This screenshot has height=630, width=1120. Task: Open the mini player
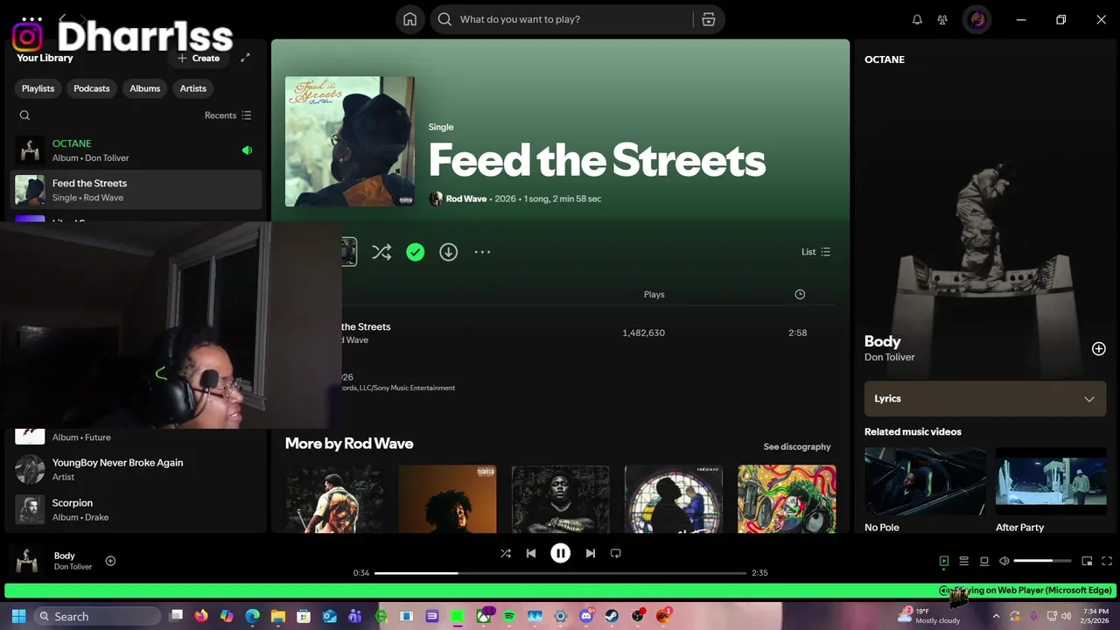(1087, 561)
